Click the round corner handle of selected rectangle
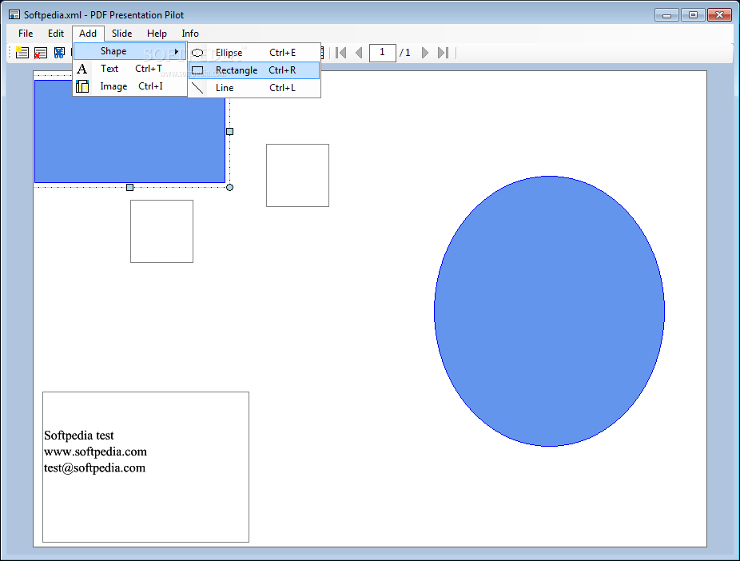 point(230,187)
